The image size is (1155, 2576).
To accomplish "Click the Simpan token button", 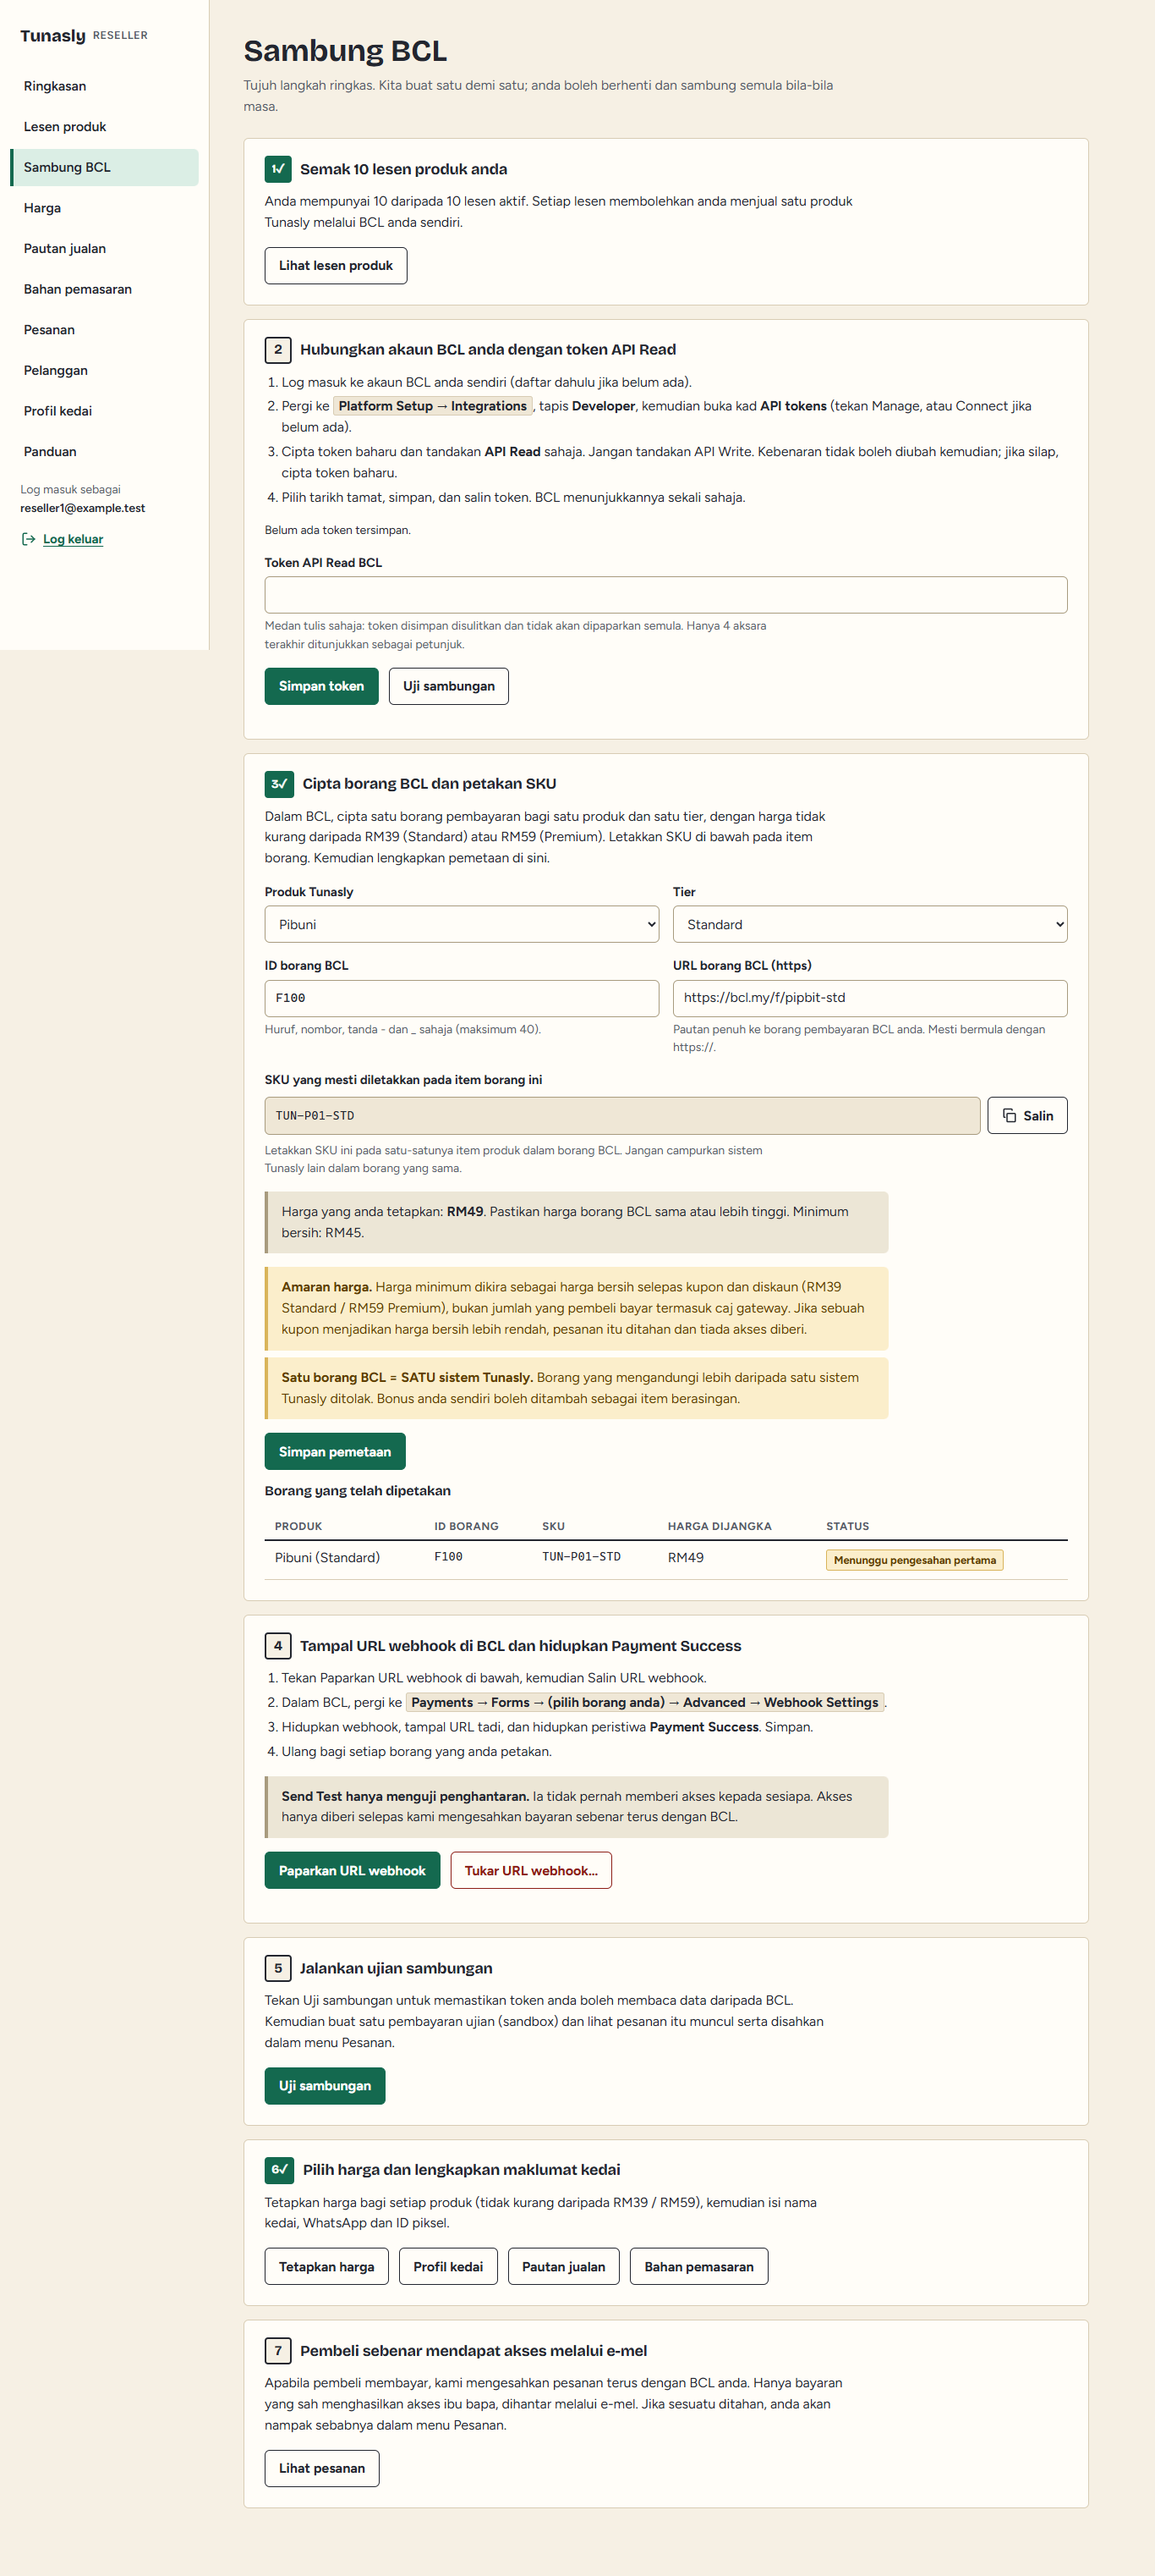I will pyautogui.click(x=321, y=686).
